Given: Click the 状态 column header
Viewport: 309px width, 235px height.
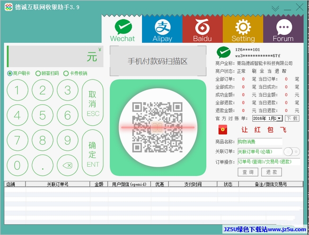Looking at the screenshot, I should [228, 184].
